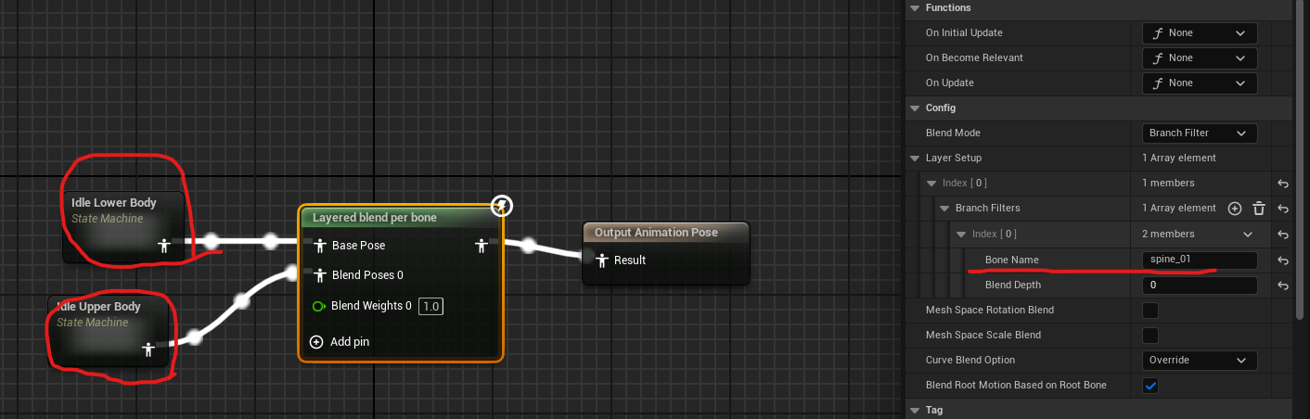Viewport: 1310px width, 419px height.
Task: Open On Update function dropdown
Action: click(x=1200, y=83)
